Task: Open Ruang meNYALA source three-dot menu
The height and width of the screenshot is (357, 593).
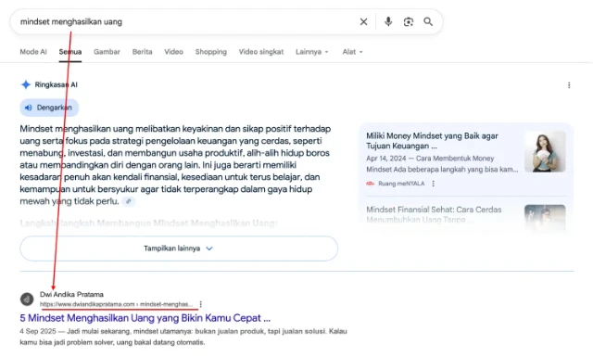Action: 433,184
